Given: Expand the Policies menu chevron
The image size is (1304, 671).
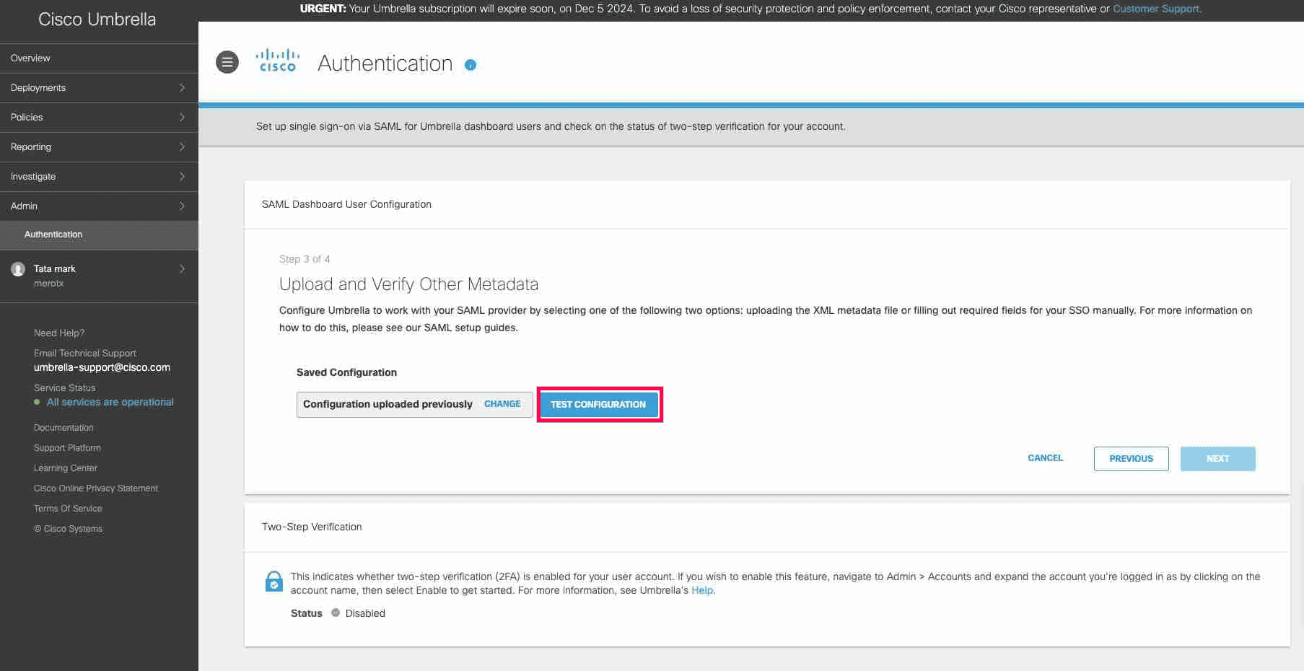Looking at the screenshot, I should (182, 117).
